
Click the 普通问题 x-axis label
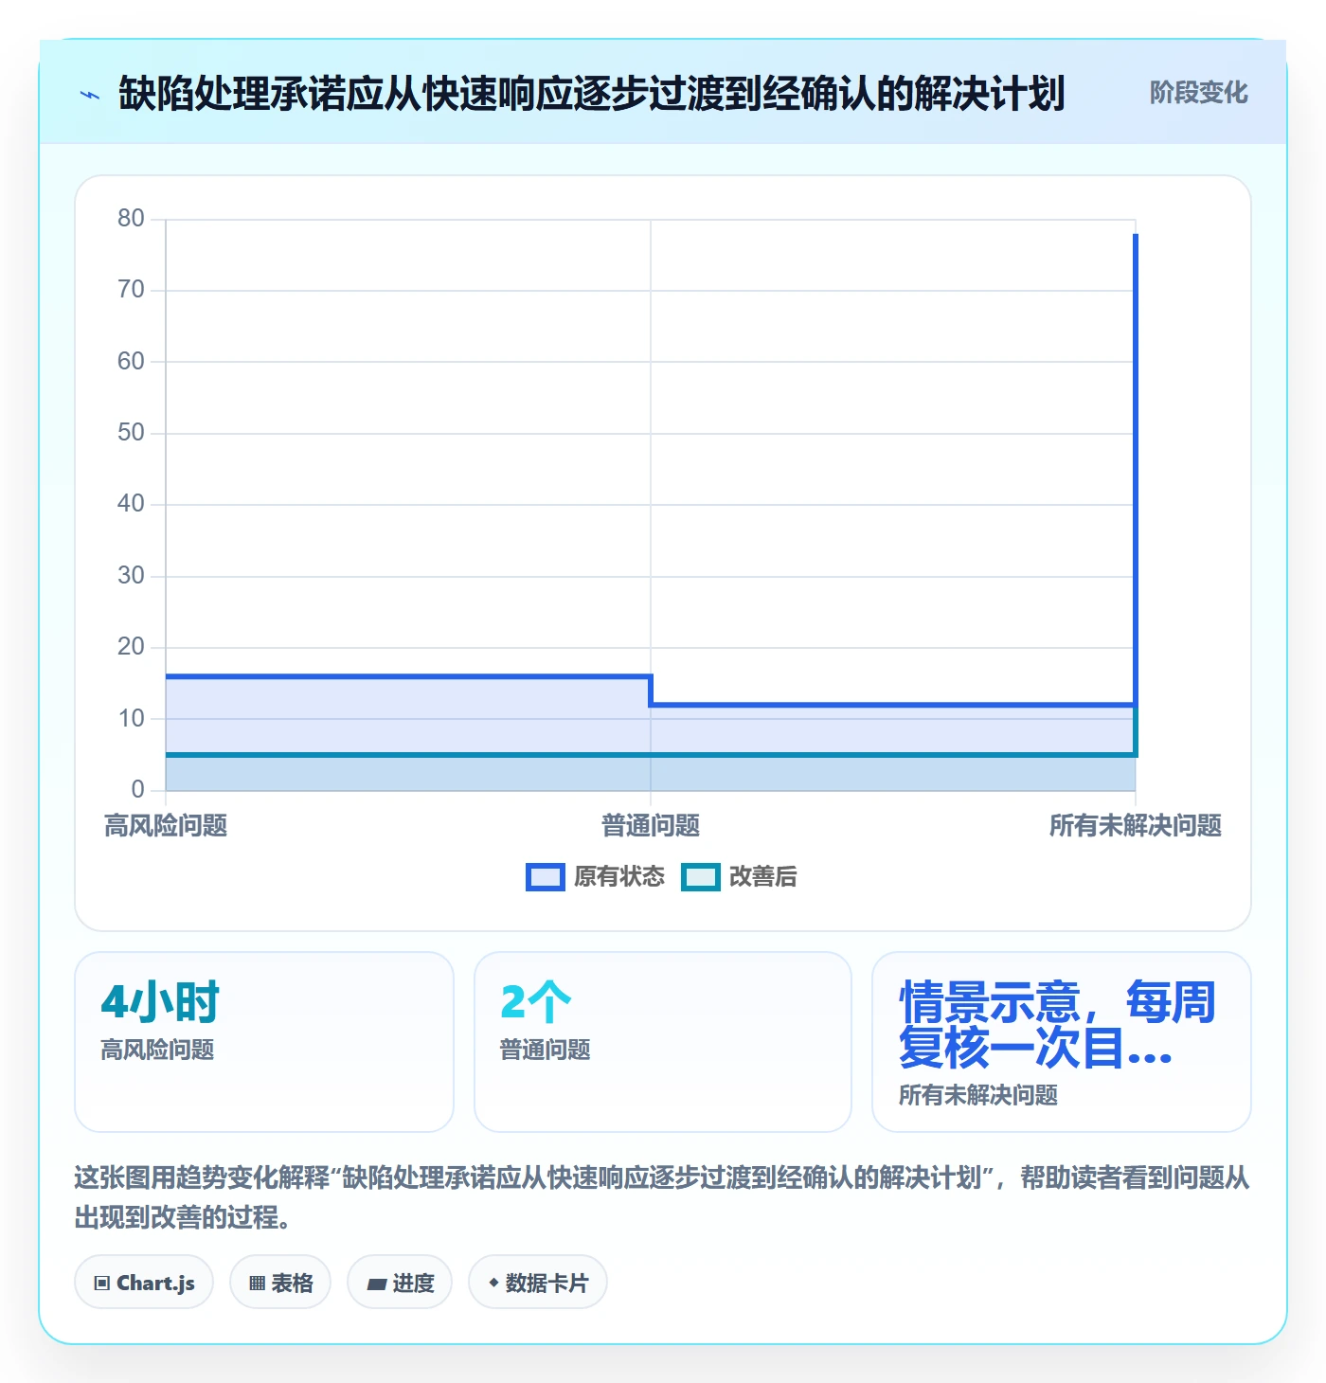coord(651,826)
